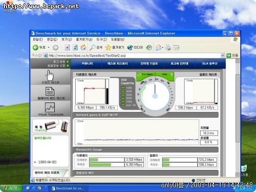Open the History toolbar icon
Image resolution: width=256 pixels, height=192 pixels.
(149, 48)
